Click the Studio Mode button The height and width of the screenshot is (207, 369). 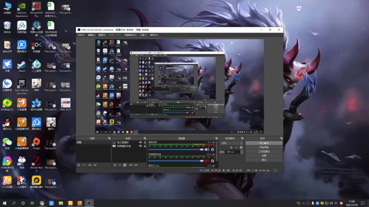[x=264, y=151]
